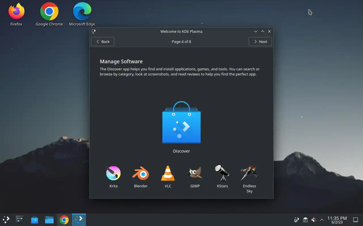Go Back to the previous welcome page

pos(103,42)
